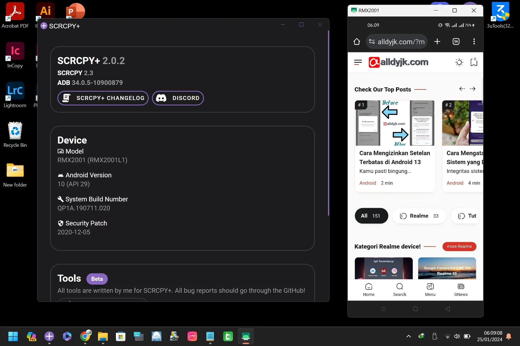
Task: Click the 'RMX2001 (RMX2001L1)' model text
Action: (x=92, y=160)
